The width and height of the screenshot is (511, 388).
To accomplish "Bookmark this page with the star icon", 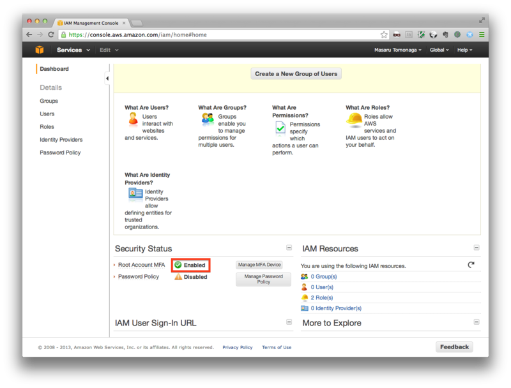I will click(384, 34).
